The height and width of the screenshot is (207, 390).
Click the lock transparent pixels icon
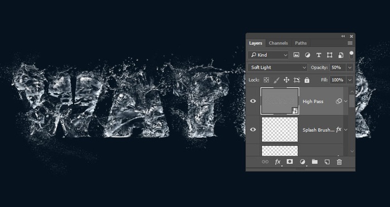266,80
